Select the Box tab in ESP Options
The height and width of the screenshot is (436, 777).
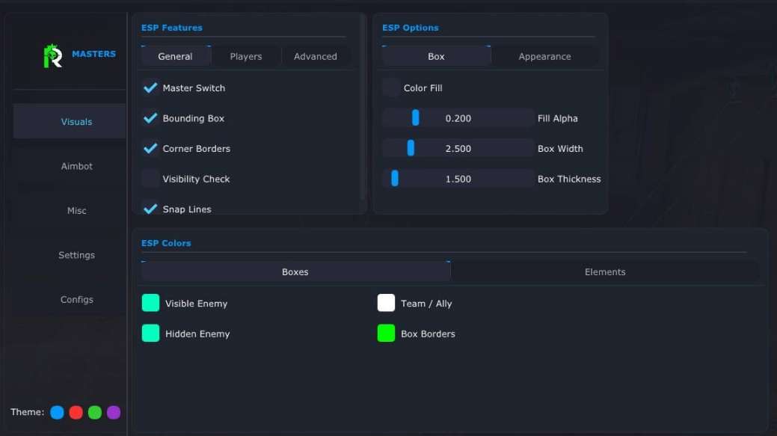click(436, 57)
